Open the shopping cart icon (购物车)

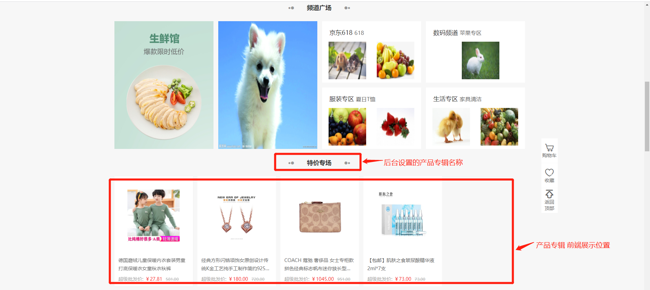(549, 151)
